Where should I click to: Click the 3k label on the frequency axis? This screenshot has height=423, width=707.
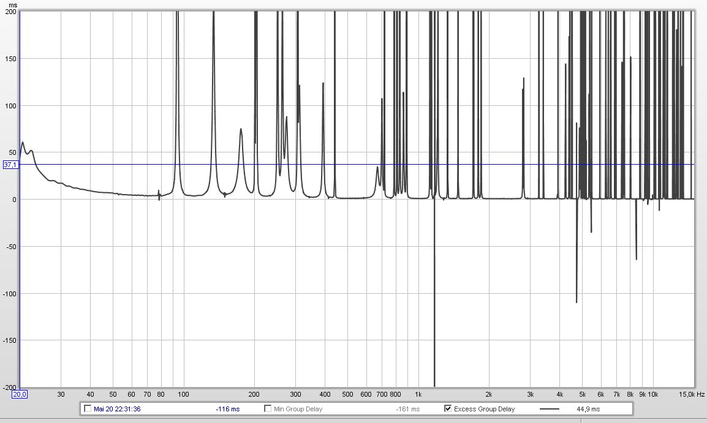point(531,394)
